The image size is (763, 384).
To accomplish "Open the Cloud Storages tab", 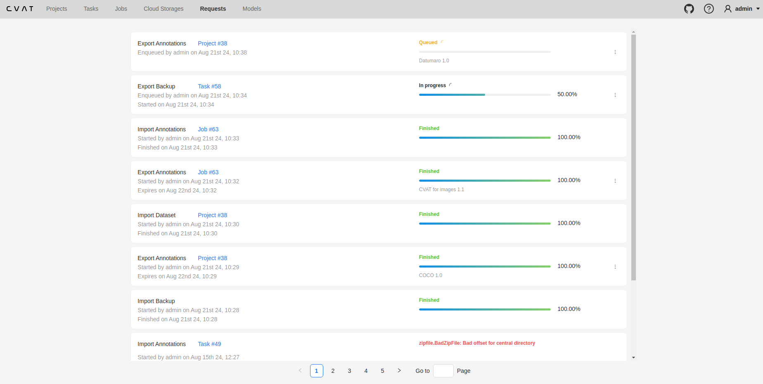I will pyautogui.click(x=163, y=9).
